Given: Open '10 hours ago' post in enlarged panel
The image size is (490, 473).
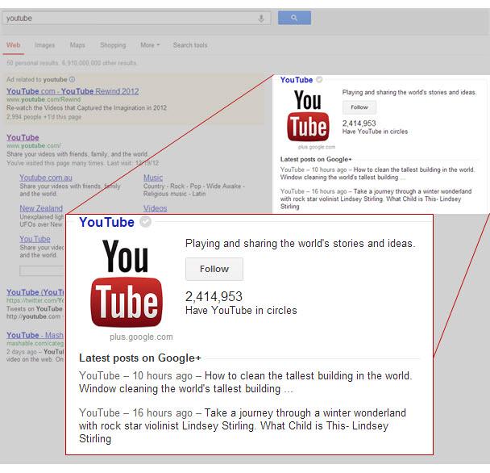Looking at the screenshot, I should point(246,382).
